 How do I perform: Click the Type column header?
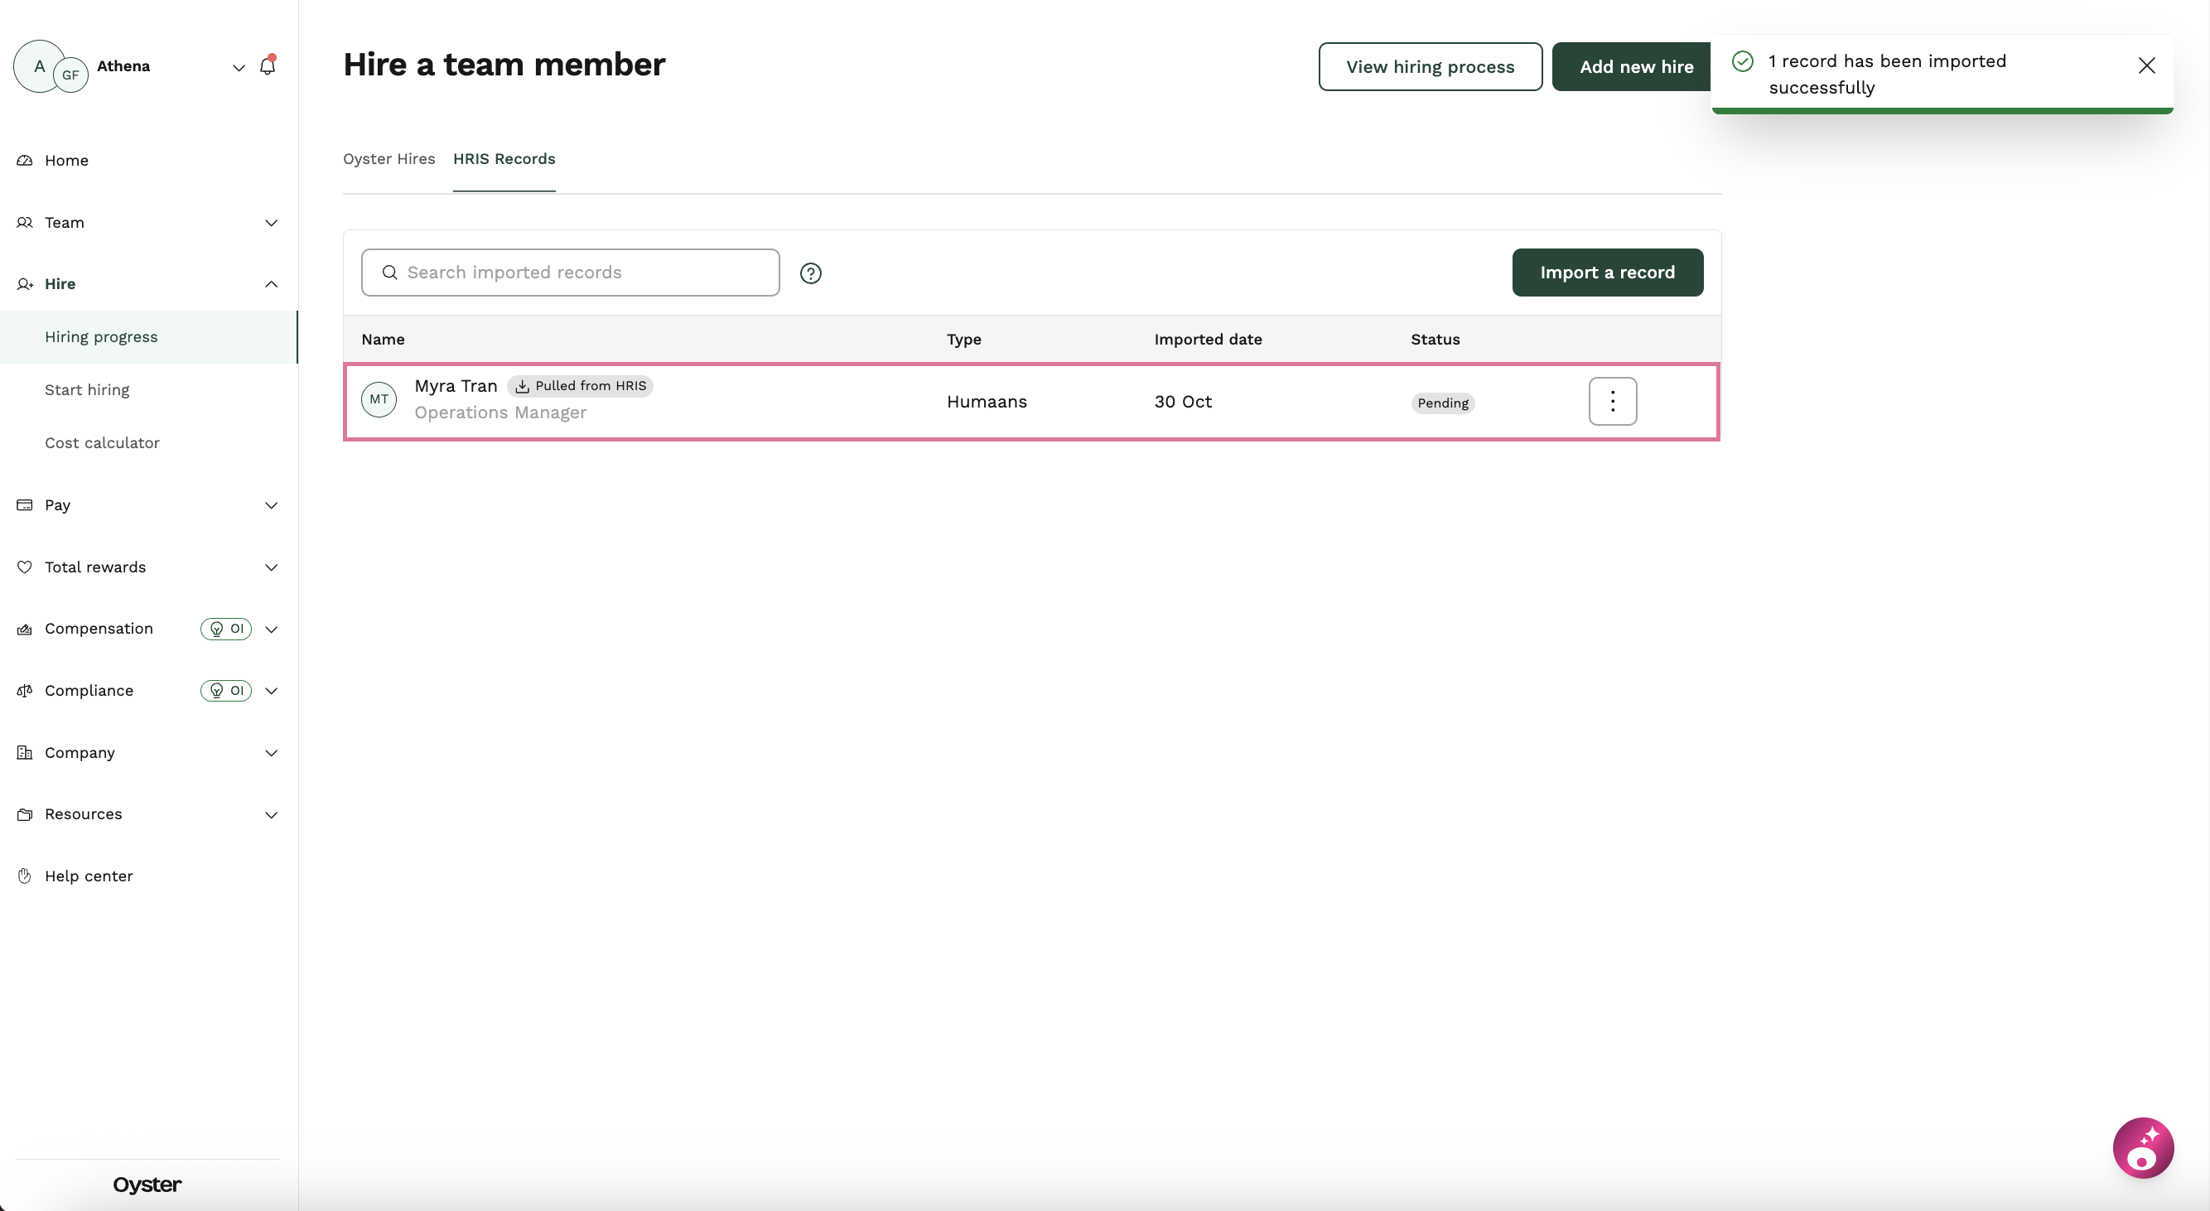tap(963, 340)
